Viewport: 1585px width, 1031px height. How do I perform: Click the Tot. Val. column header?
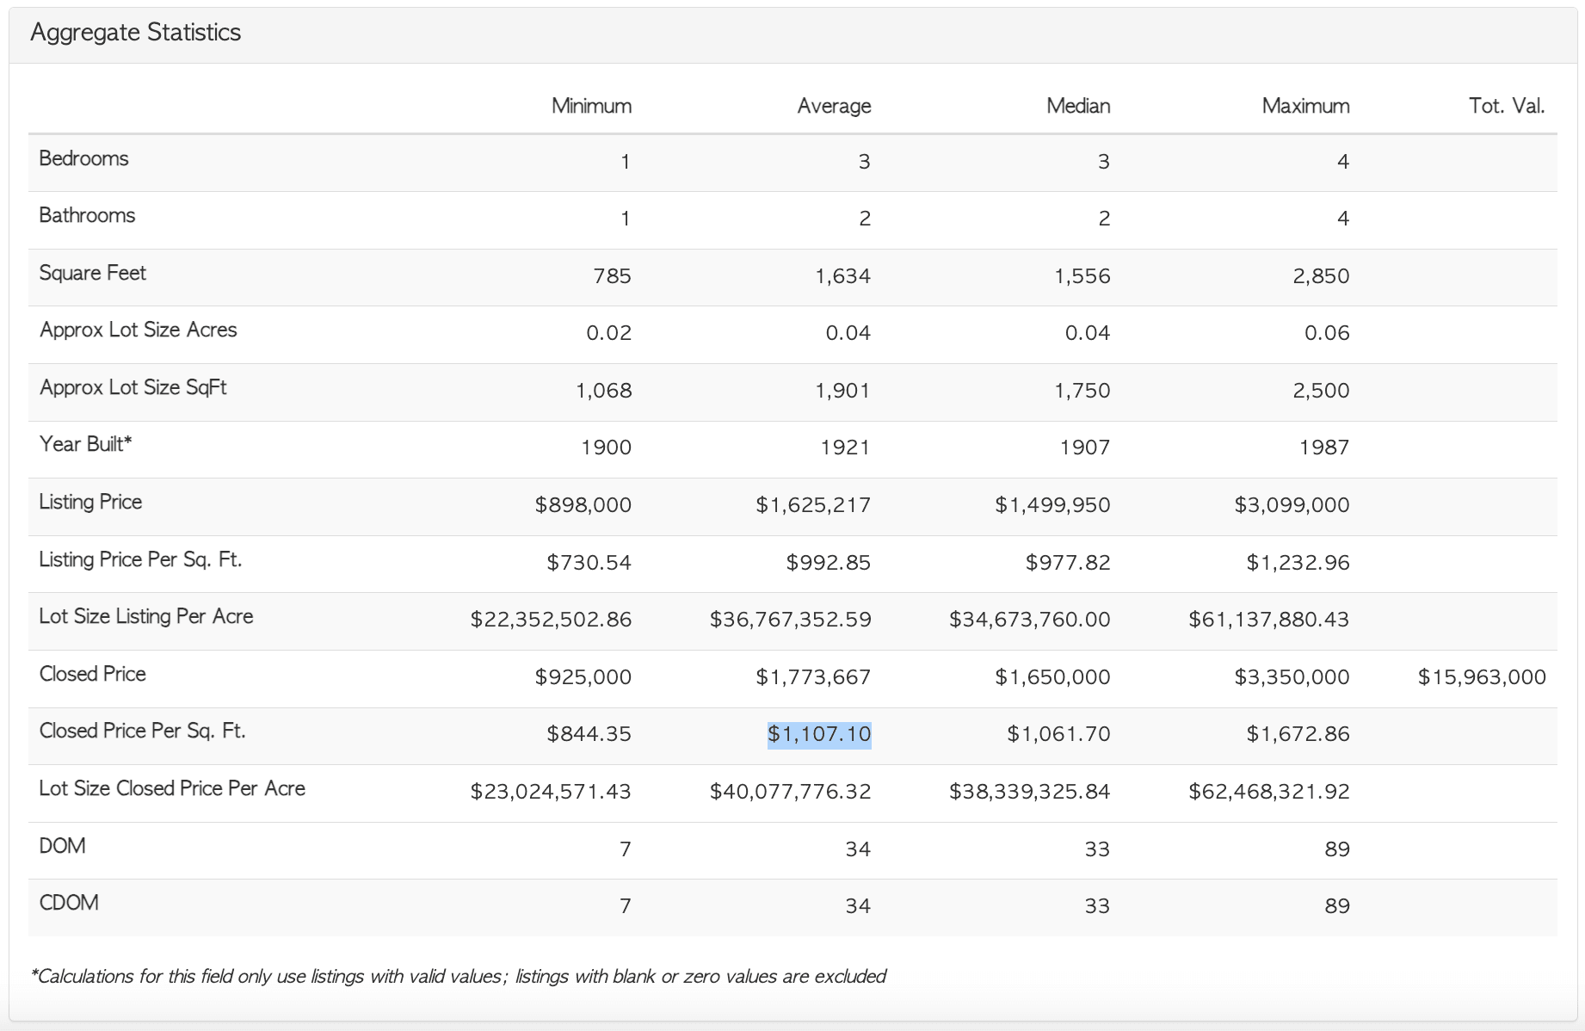tap(1506, 106)
